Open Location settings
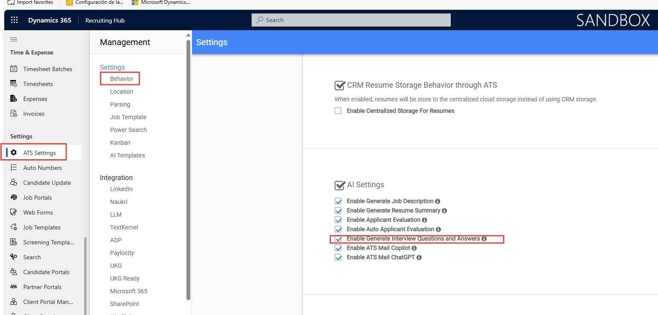 click(122, 92)
